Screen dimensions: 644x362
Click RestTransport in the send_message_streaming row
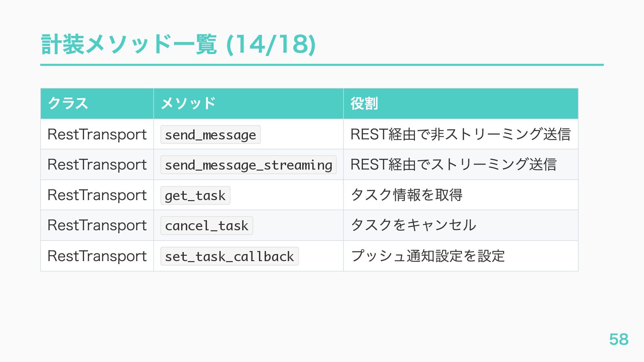97,165
